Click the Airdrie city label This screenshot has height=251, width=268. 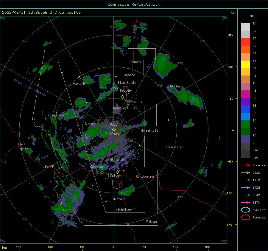(x=117, y=159)
